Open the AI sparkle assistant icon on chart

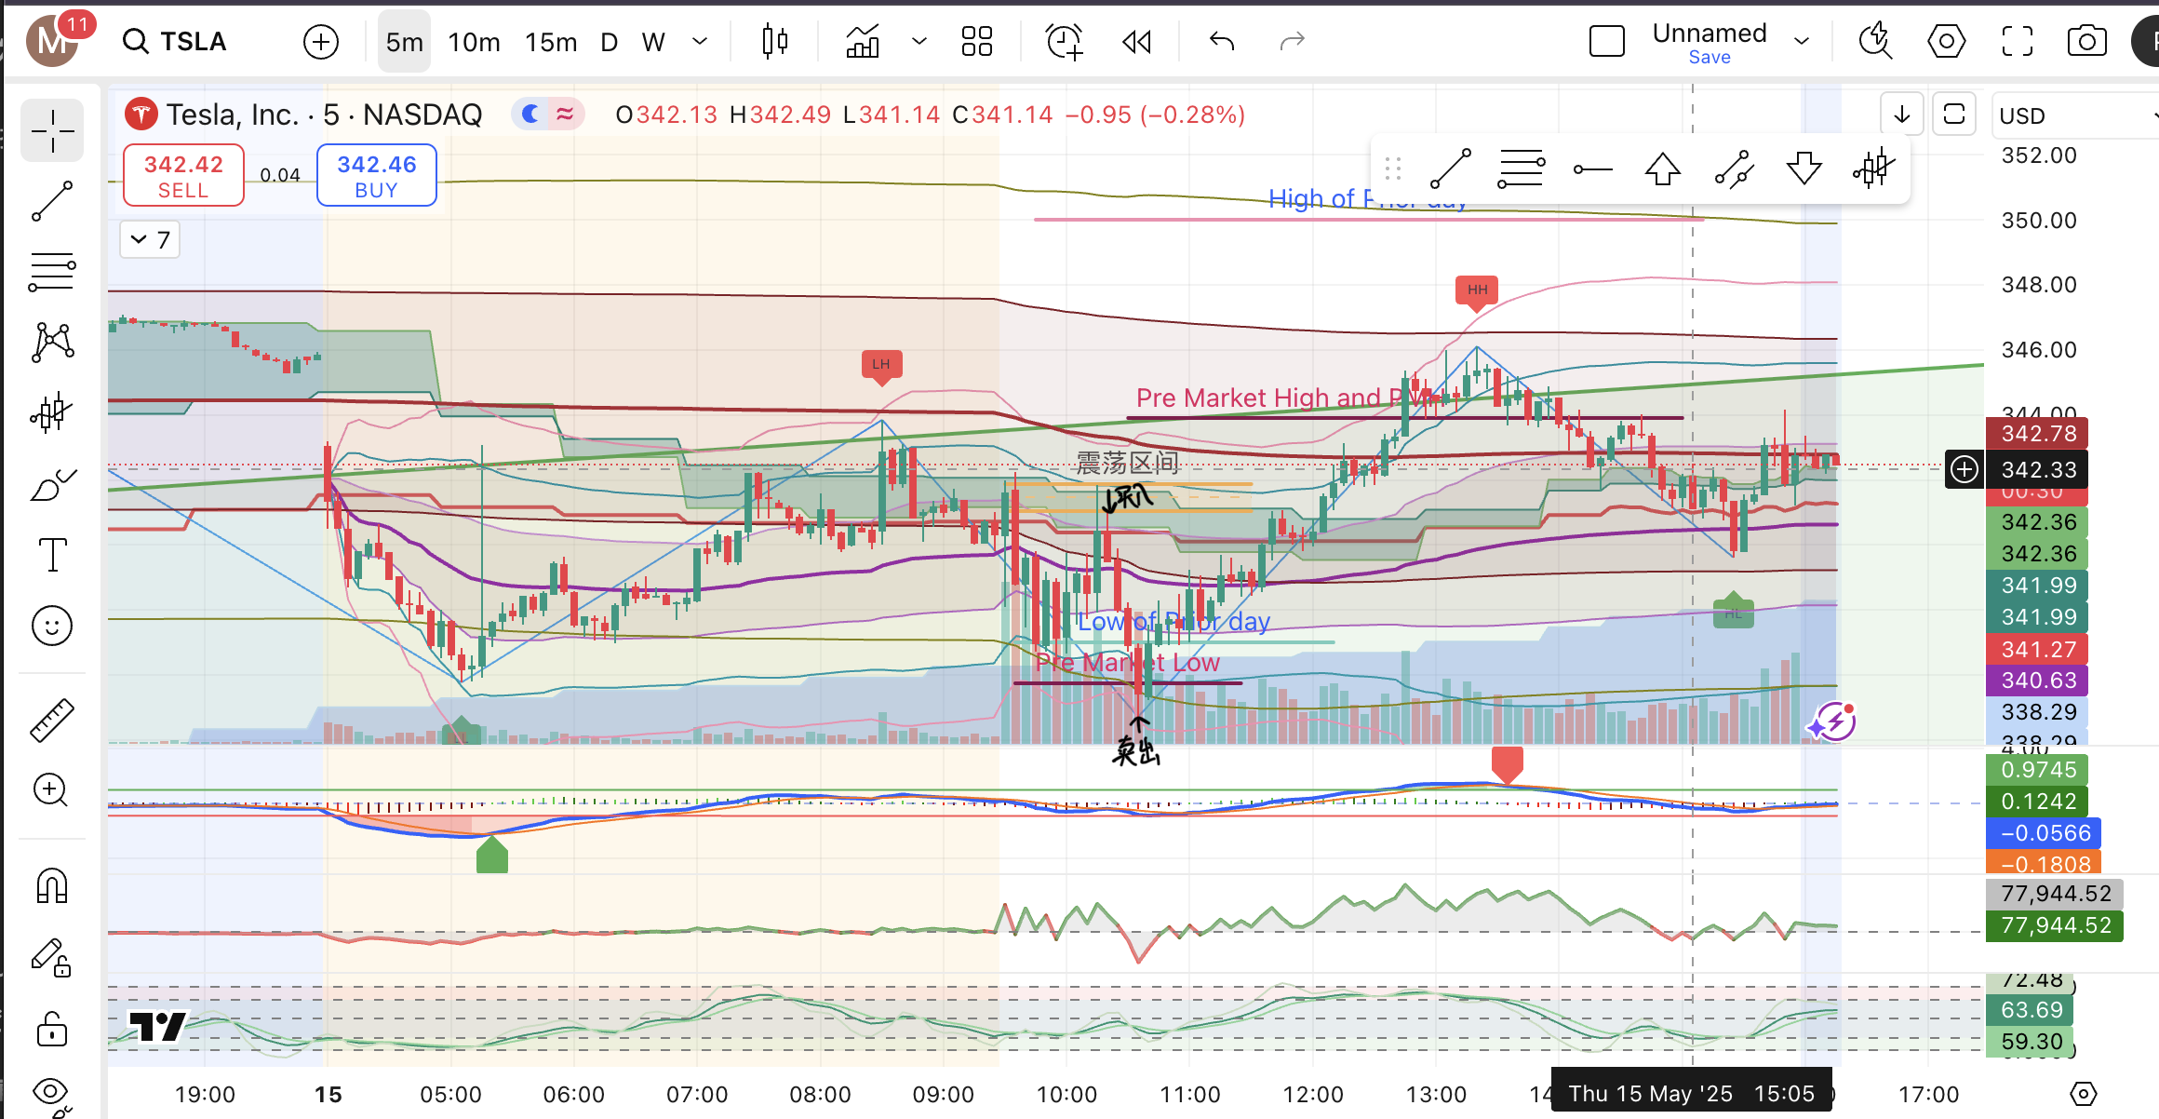(x=1833, y=721)
